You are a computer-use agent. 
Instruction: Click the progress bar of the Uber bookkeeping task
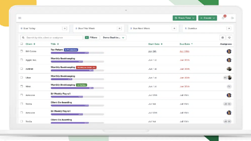click(77, 79)
